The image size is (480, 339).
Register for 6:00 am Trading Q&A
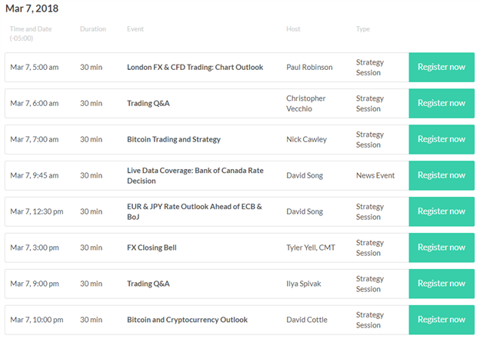tap(442, 103)
